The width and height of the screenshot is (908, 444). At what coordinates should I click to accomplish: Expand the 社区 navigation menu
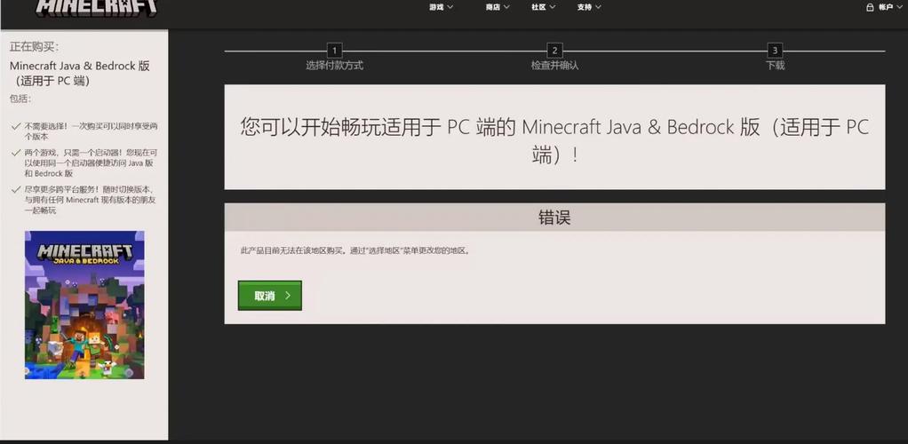coord(543,7)
